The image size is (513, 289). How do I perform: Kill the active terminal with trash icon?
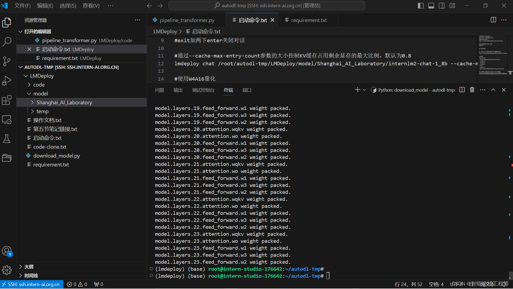(x=472, y=90)
